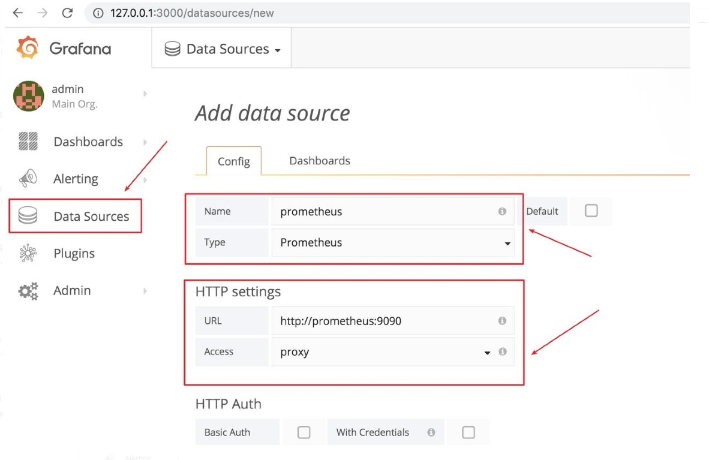Open the Type dropdown showing Prometheus
The width and height of the screenshot is (709, 460).
[x=392, y=242]
